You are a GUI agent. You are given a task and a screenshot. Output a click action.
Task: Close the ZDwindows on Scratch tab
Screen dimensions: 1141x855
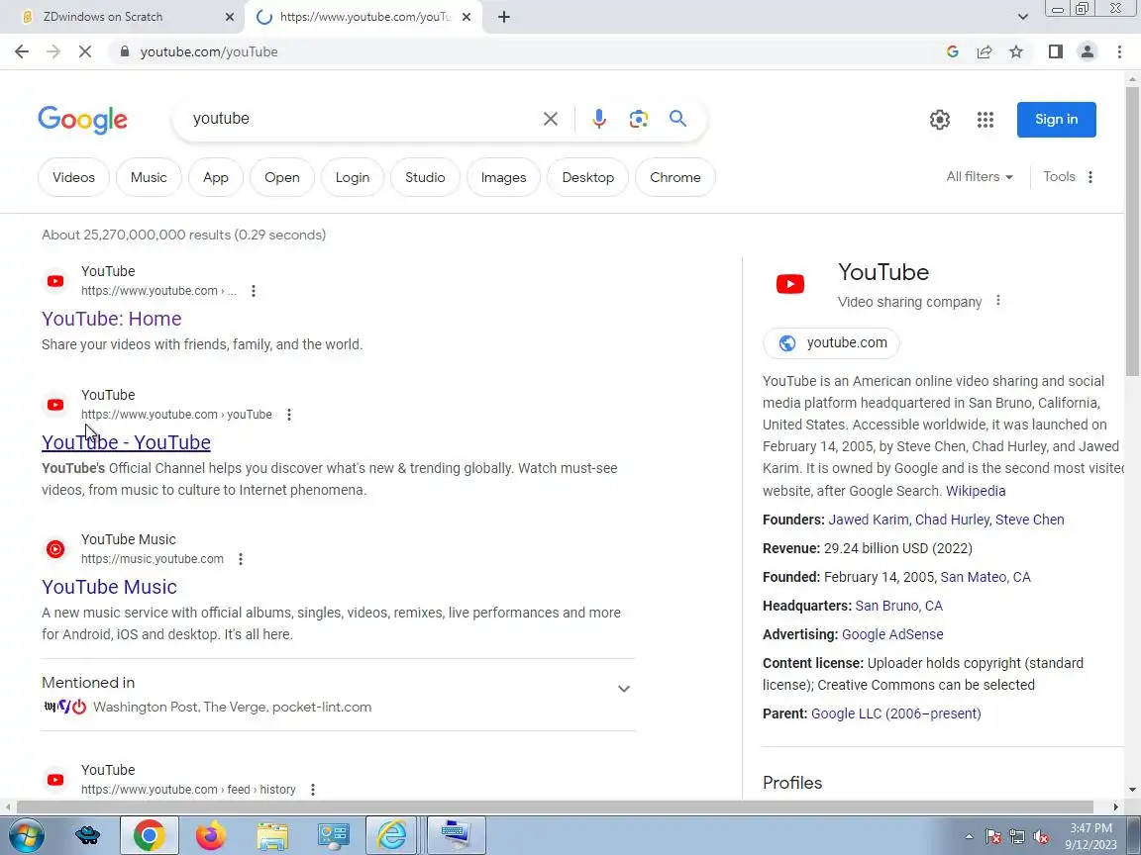pyautogui.click(x=229, y=17)
